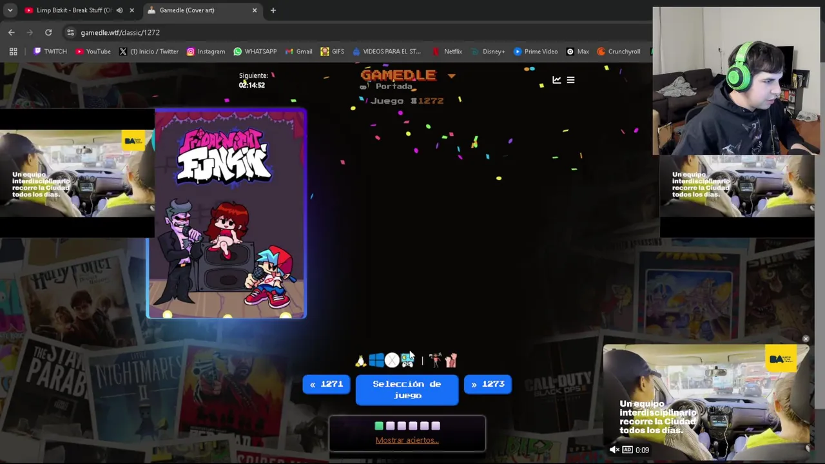Image resolution: width=825 pixels, height=464 pixels.
Task: Open the Inicio / Twitter bookmark
Action: pyautogui.click(x=149, y=52)
